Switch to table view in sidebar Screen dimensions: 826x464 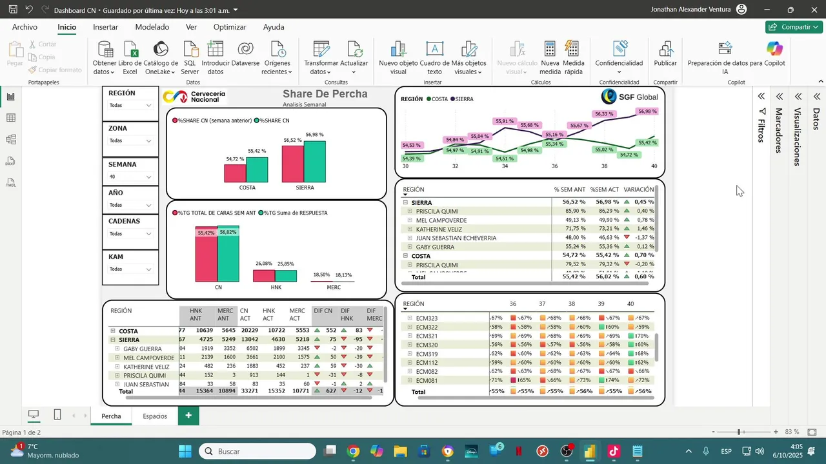[11, 118]
